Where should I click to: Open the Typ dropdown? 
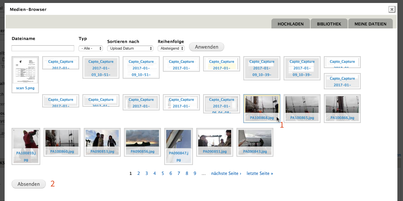click(91, 48)
